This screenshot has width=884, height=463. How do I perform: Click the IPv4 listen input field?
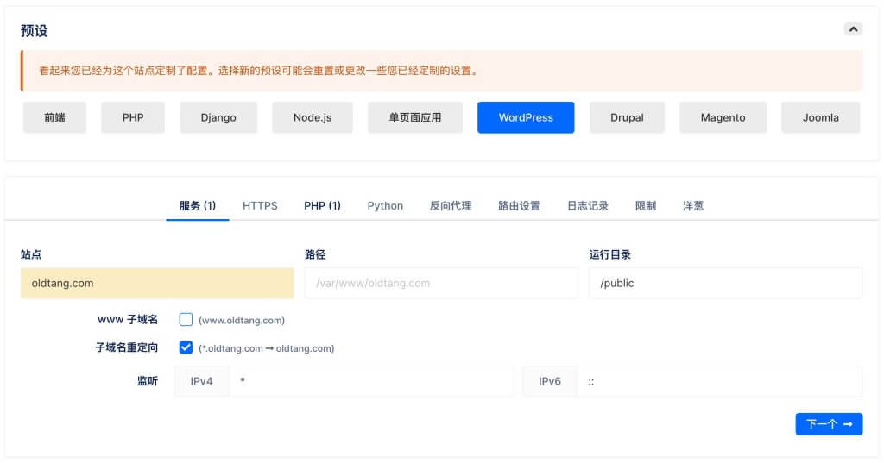coord(371,381)
